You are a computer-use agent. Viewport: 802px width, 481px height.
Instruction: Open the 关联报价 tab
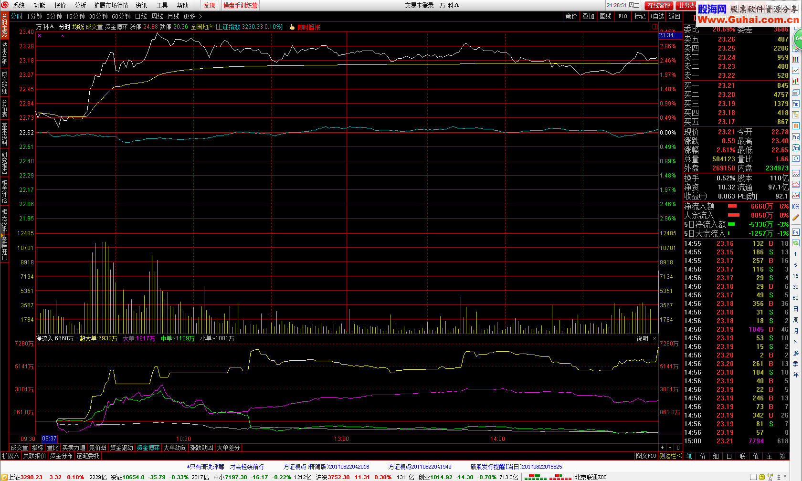pos(35,456)
